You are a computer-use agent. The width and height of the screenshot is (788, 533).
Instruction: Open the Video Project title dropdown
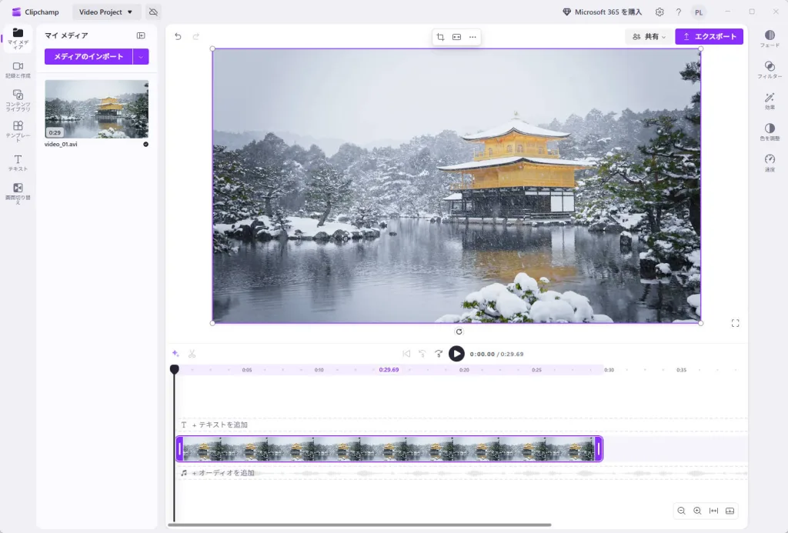click(x=105, y=12)
